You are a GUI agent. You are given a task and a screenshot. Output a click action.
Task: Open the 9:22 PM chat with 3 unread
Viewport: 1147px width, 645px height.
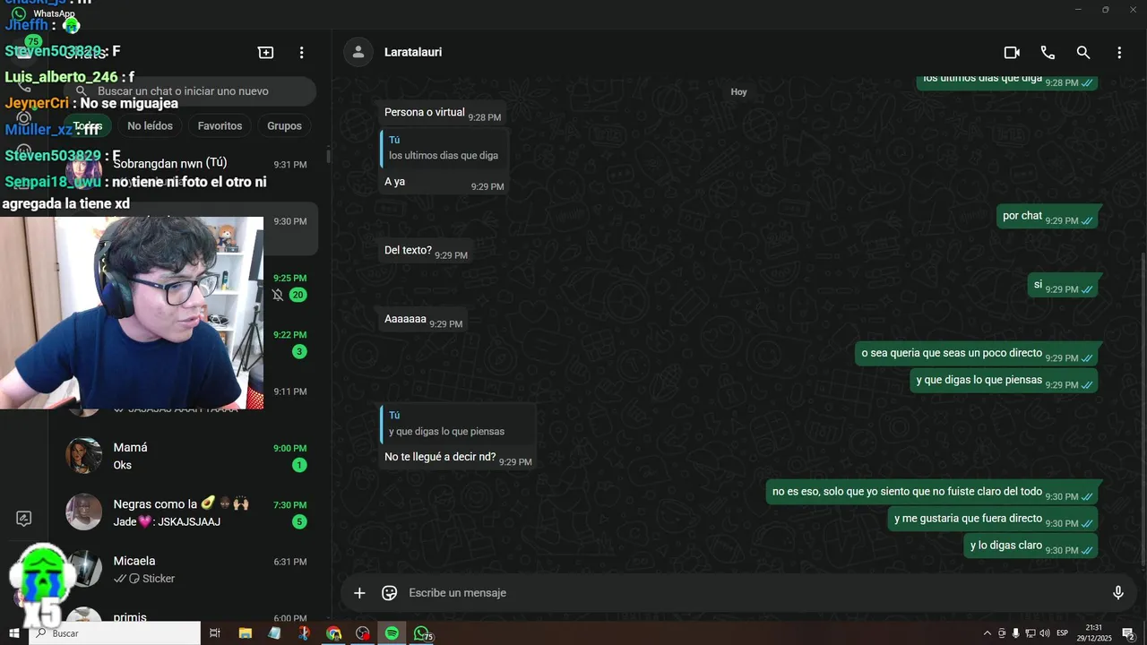click(x=290, y=342)
